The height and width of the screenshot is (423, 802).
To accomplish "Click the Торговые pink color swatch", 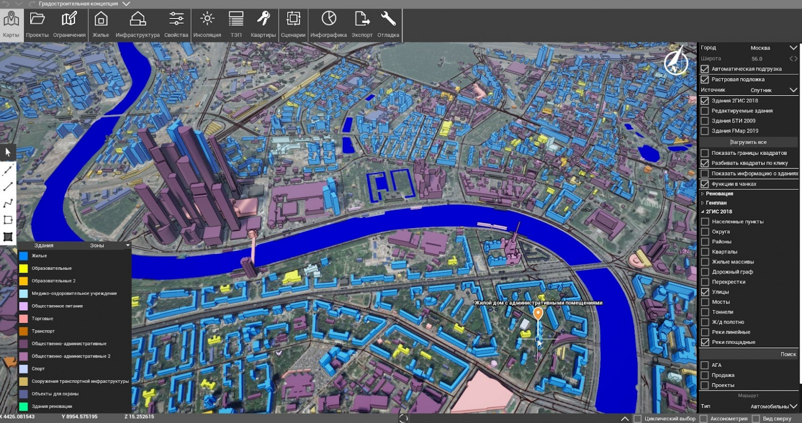I will [23, 319].
